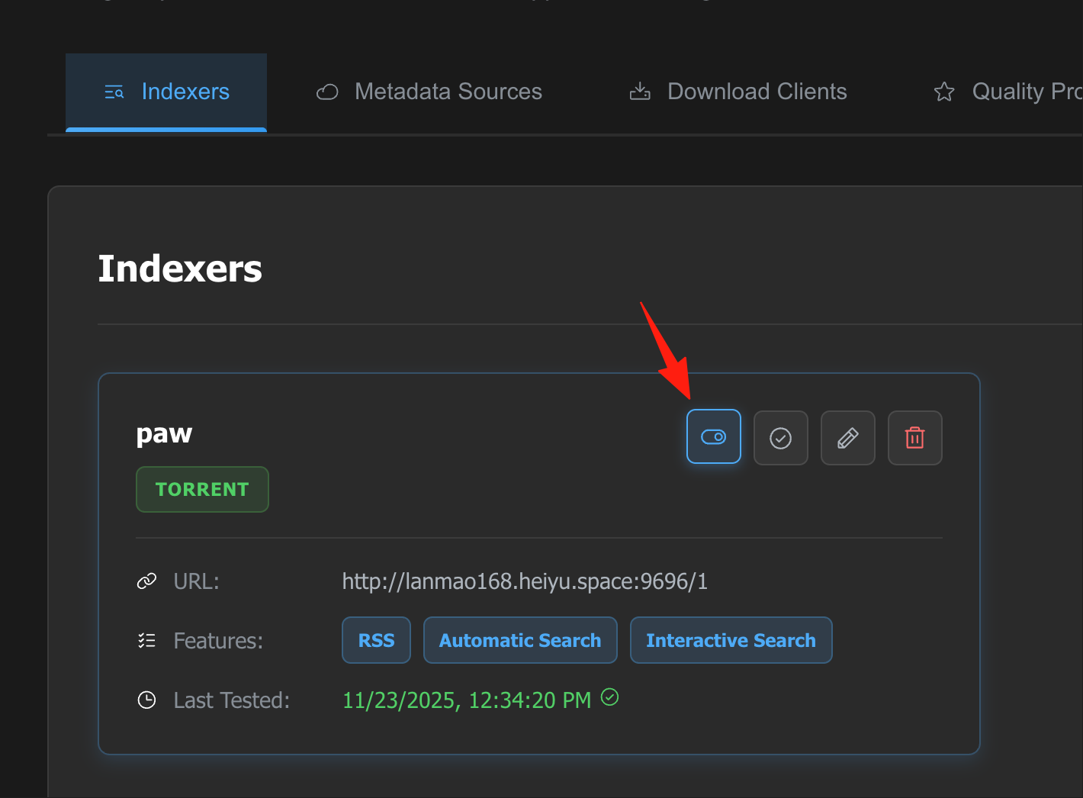Screen dimensions: 1083x798
Task: Open the Download Clients tab
Action: (x=738, y=92)
